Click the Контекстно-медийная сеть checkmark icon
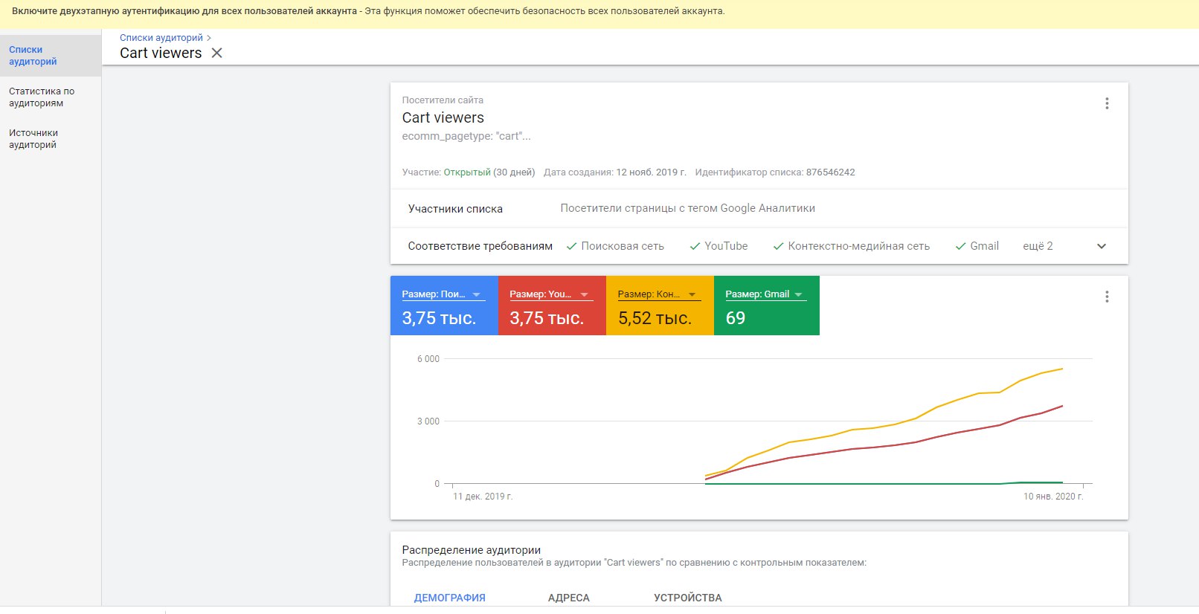This screenshot has height=614, width=1199. click(x=779, y=246)
